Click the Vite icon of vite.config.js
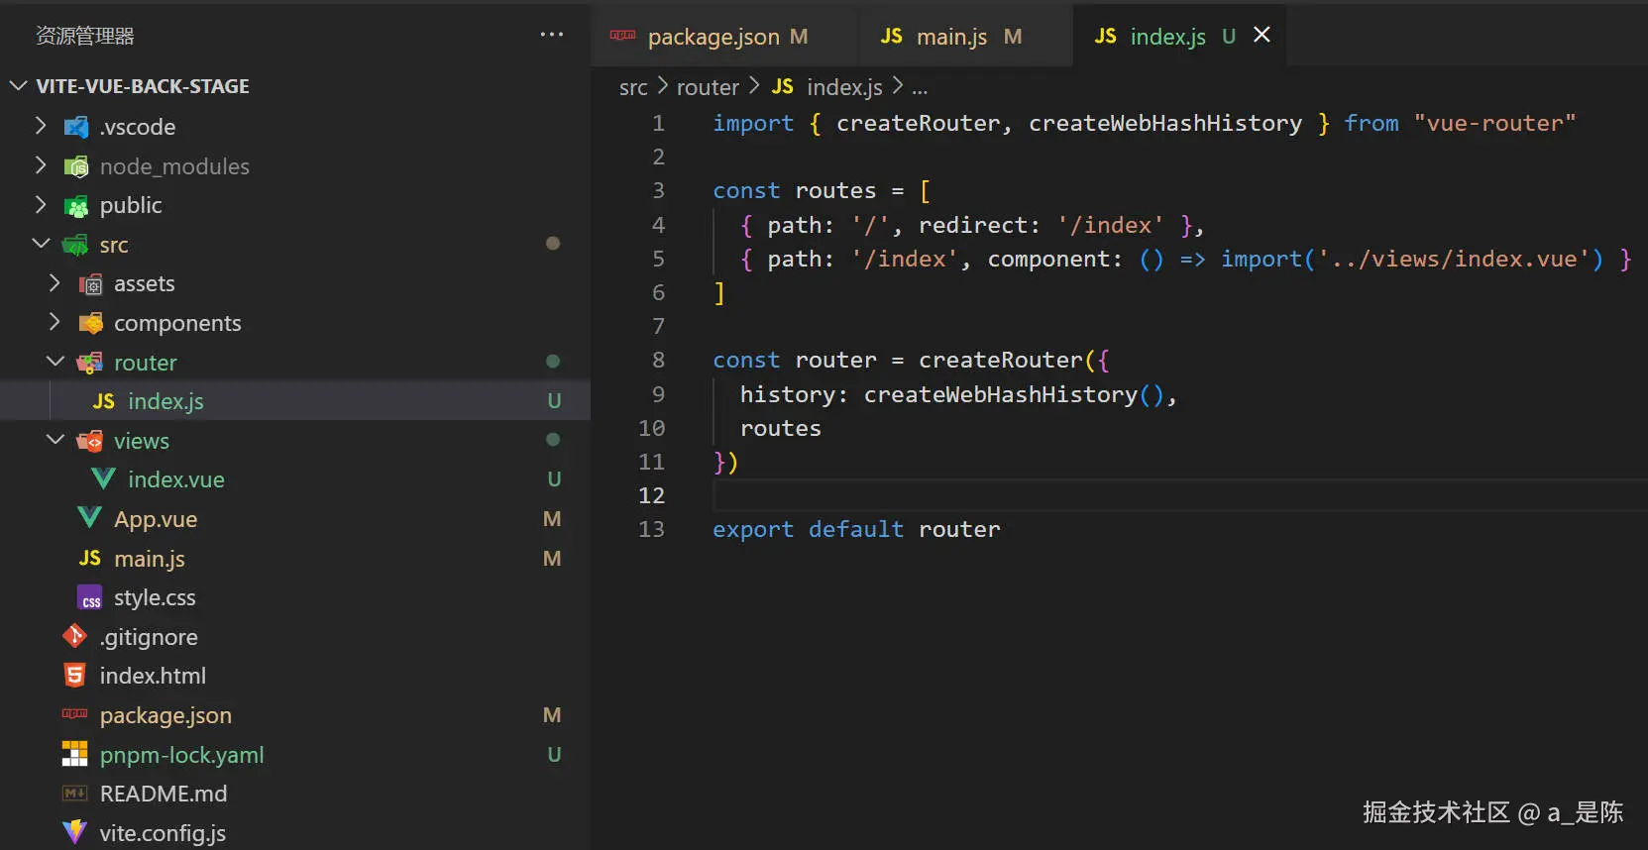 pyautogui.click(x=75, y=832)
